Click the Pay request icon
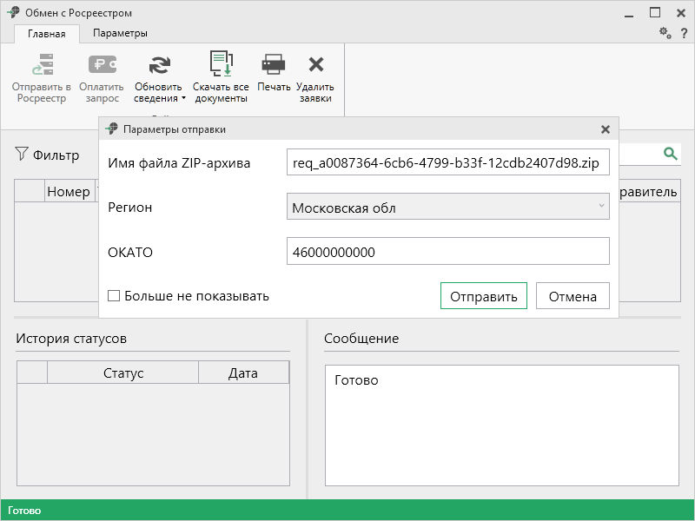The image size is (695, 521). pos(102,66)
